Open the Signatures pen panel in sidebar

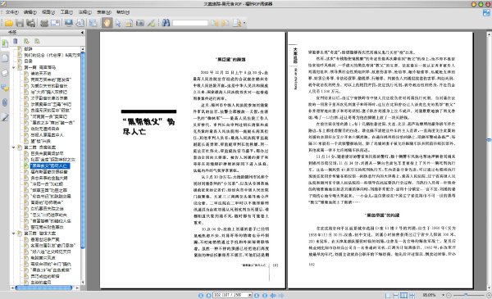tap(5, 117)
